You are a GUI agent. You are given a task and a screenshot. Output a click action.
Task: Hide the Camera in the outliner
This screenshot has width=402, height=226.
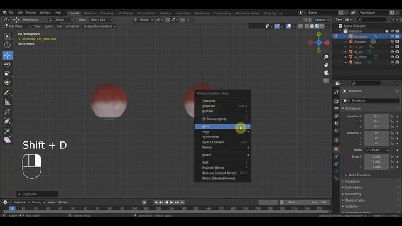[x=392, y=41]
